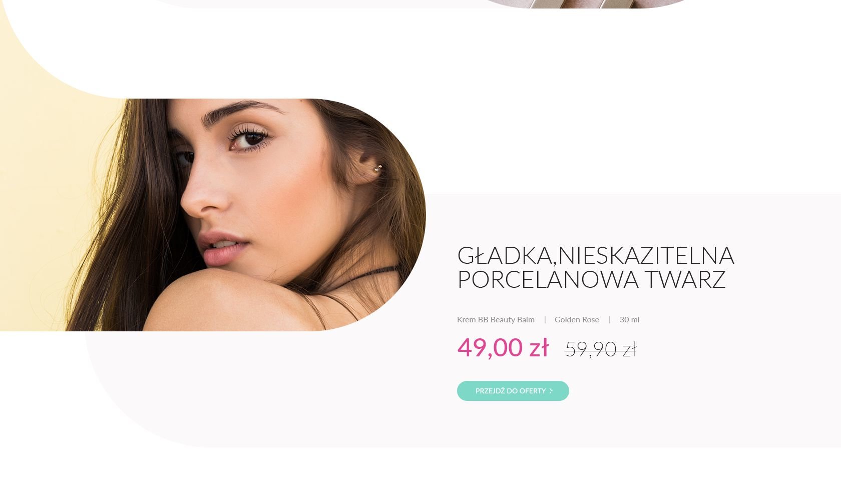Image resolution: width=841 pixels, height=495 pixels.
Task: Click the separator before 30 ml
Action: (609, 319)
